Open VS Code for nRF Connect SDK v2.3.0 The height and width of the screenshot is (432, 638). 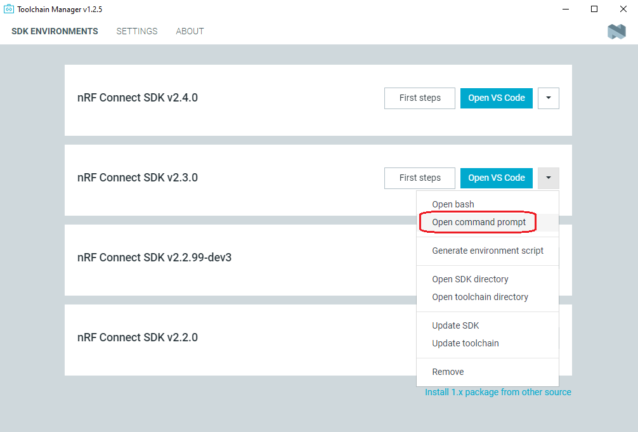497,178
